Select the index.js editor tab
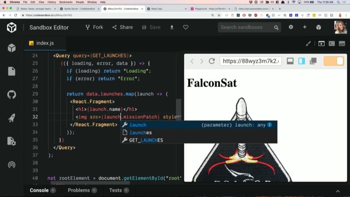Screen dimensions: 350x197 point(45,43)
